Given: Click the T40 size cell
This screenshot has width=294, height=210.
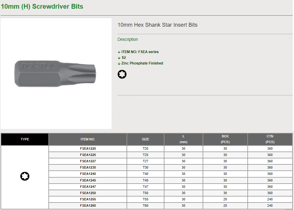Looking at the screenshot, I should (x=145, y=174).
